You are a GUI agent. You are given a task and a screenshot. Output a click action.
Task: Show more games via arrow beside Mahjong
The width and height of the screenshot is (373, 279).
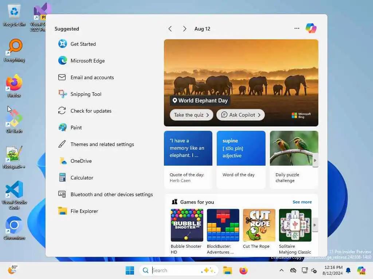coord(315,225)
